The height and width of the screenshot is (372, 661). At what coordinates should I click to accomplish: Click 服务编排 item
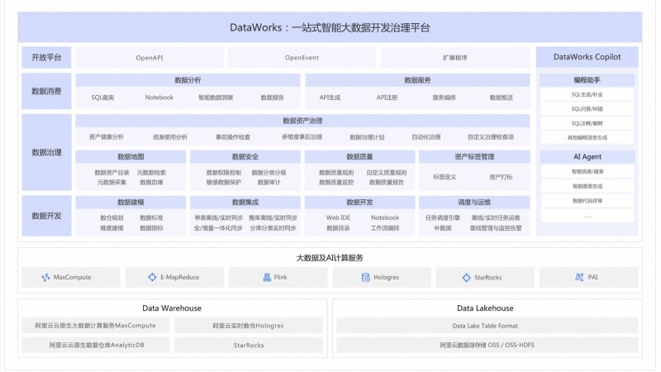point(444,98)
